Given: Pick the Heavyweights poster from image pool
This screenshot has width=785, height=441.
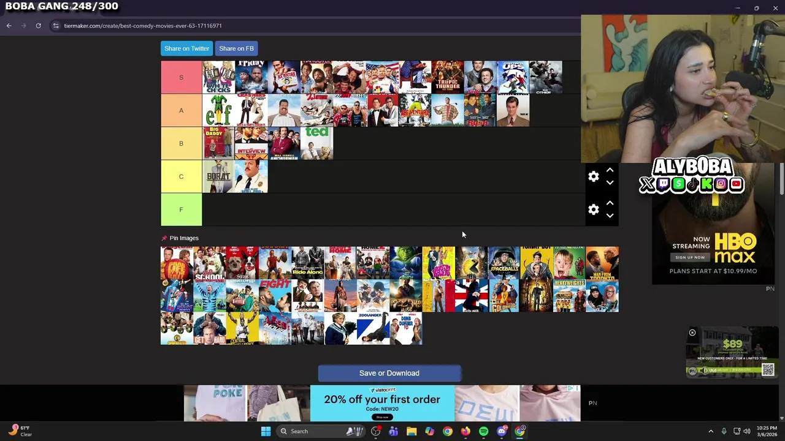Looking at the screenshot, I should tap(569, 296).
